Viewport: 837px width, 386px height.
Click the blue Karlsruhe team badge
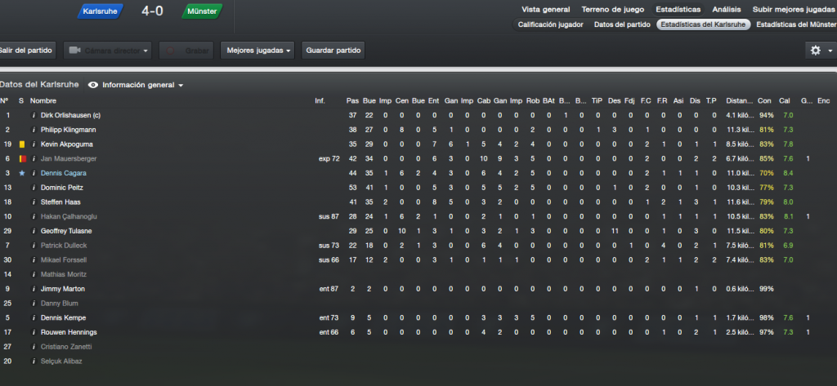click(x=101, y=11)
